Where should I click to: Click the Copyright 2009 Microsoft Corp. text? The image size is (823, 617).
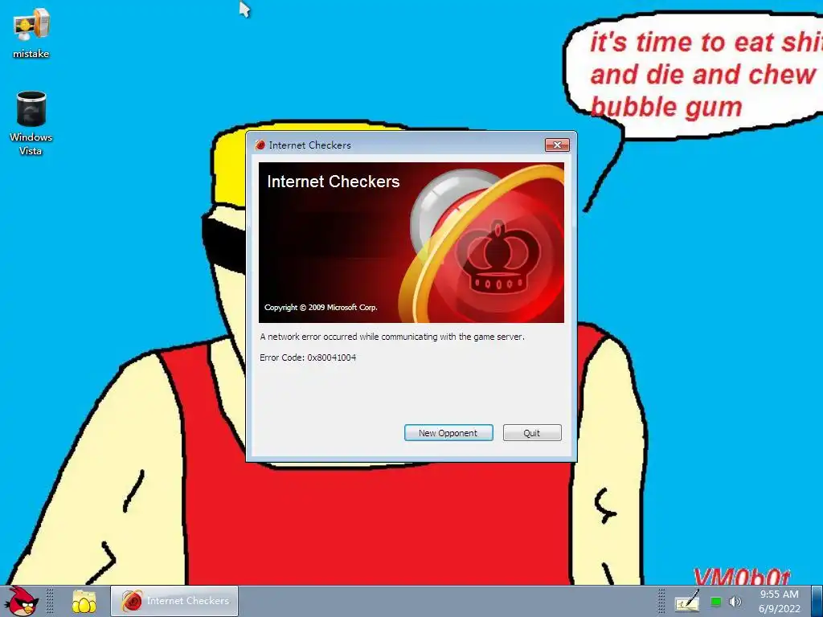coord(321,308)
